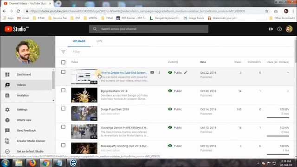297x167 pixels.
Task: Click the Search across your channel field
Action: coord(148,29)
